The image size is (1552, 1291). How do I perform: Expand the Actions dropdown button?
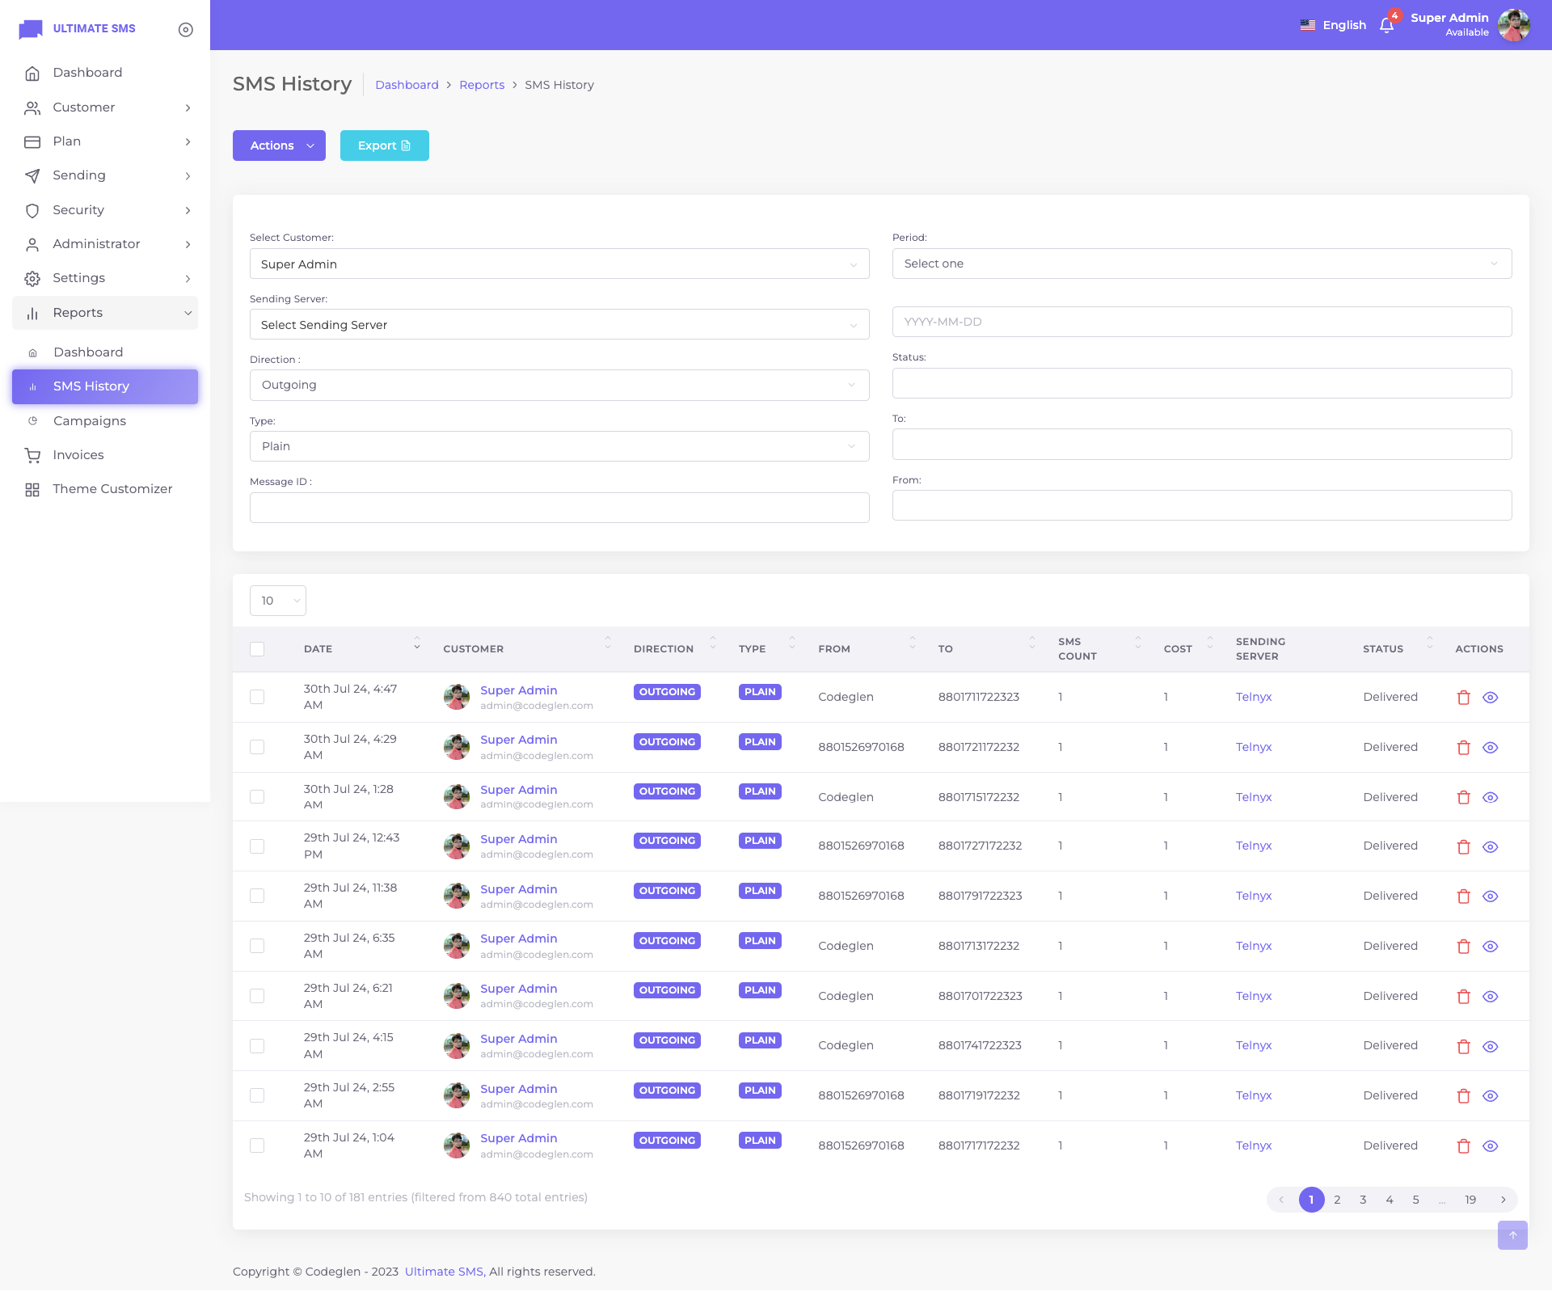pos(279,146)
